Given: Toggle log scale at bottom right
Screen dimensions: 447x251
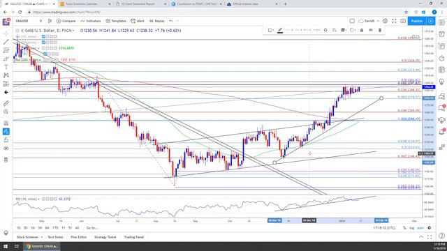Looking at the screenshot, I should coord(411,228).
